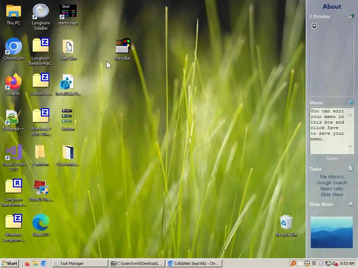Launch Firefox from quick launch bar

(x=27, y=263)
